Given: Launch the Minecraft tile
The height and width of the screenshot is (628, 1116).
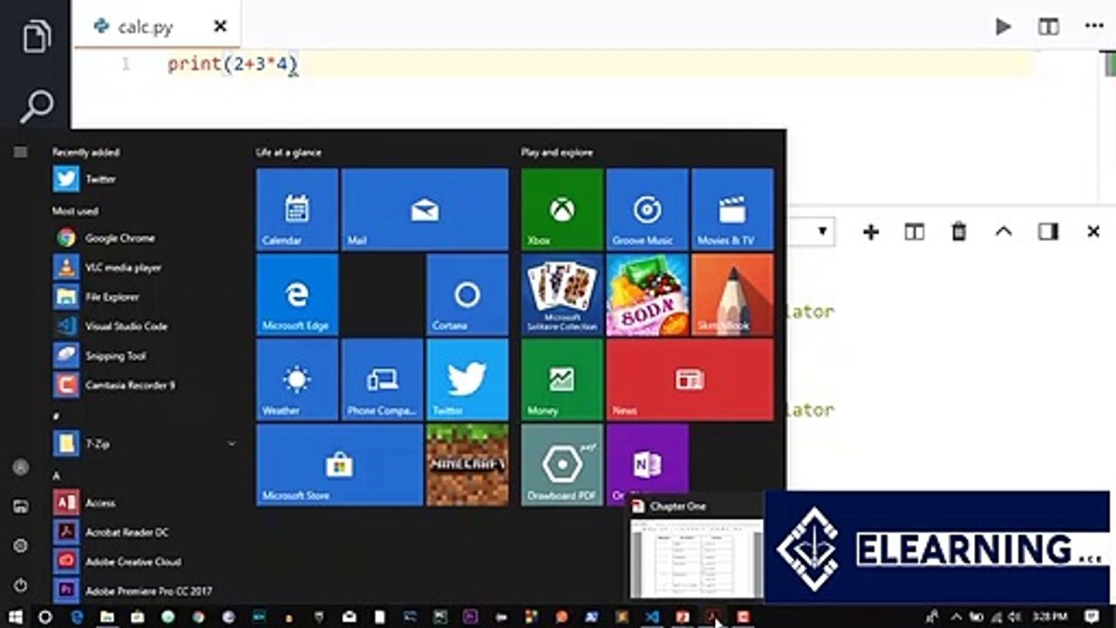Looking at the screenshot, I should 467,465.
